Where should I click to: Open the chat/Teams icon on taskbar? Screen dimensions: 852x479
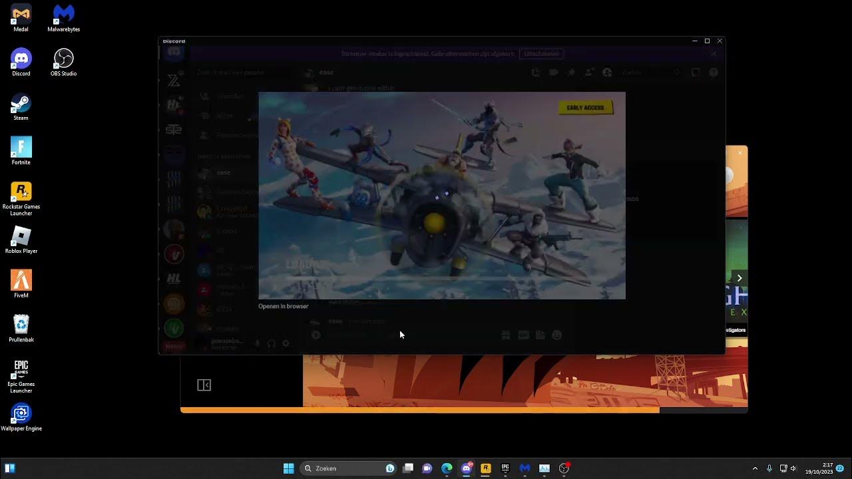(427, 468)
